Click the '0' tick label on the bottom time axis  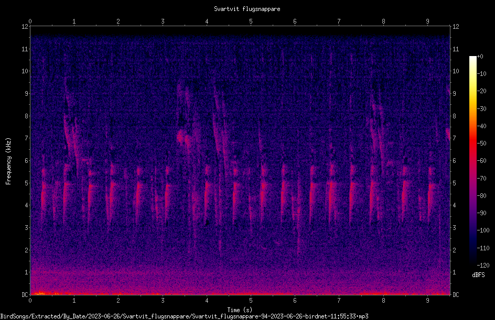click(x=30, y=301)
